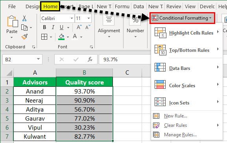
Task: Select the cell containing Neeraj
Action: (35, 100)
